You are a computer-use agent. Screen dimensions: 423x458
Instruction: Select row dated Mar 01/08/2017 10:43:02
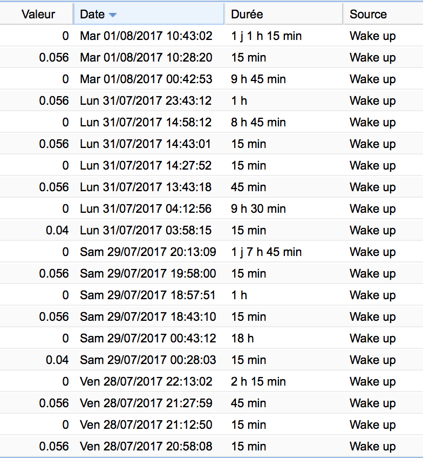pos(146,36)
